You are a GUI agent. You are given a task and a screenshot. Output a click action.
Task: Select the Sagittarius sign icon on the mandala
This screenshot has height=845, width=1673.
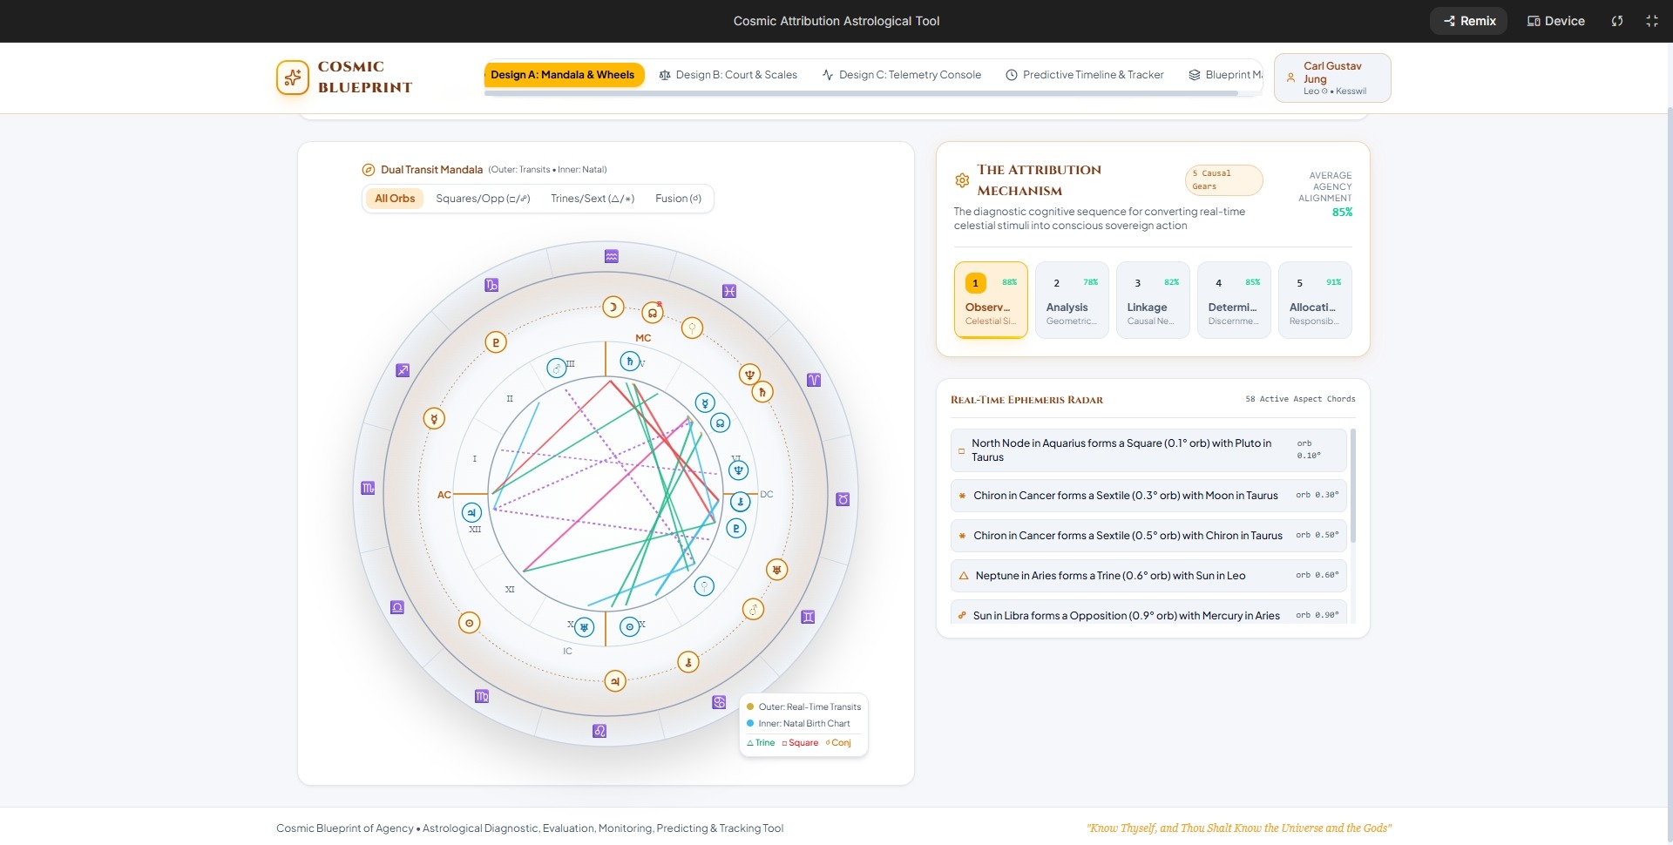[403, 370]
